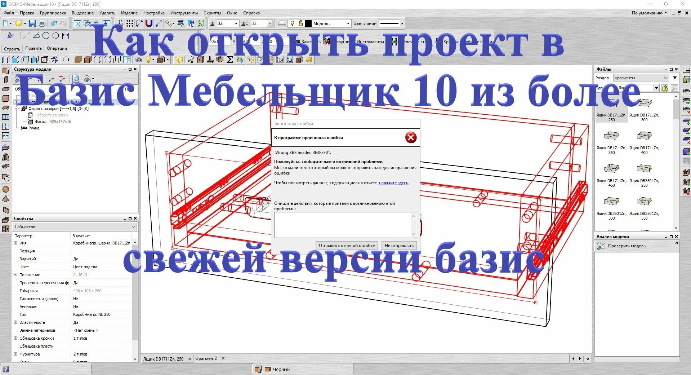691x375 pixels.
Task: Select the Ящик DB1711Zn, 350 thumbnail
Action: (611, 142)
